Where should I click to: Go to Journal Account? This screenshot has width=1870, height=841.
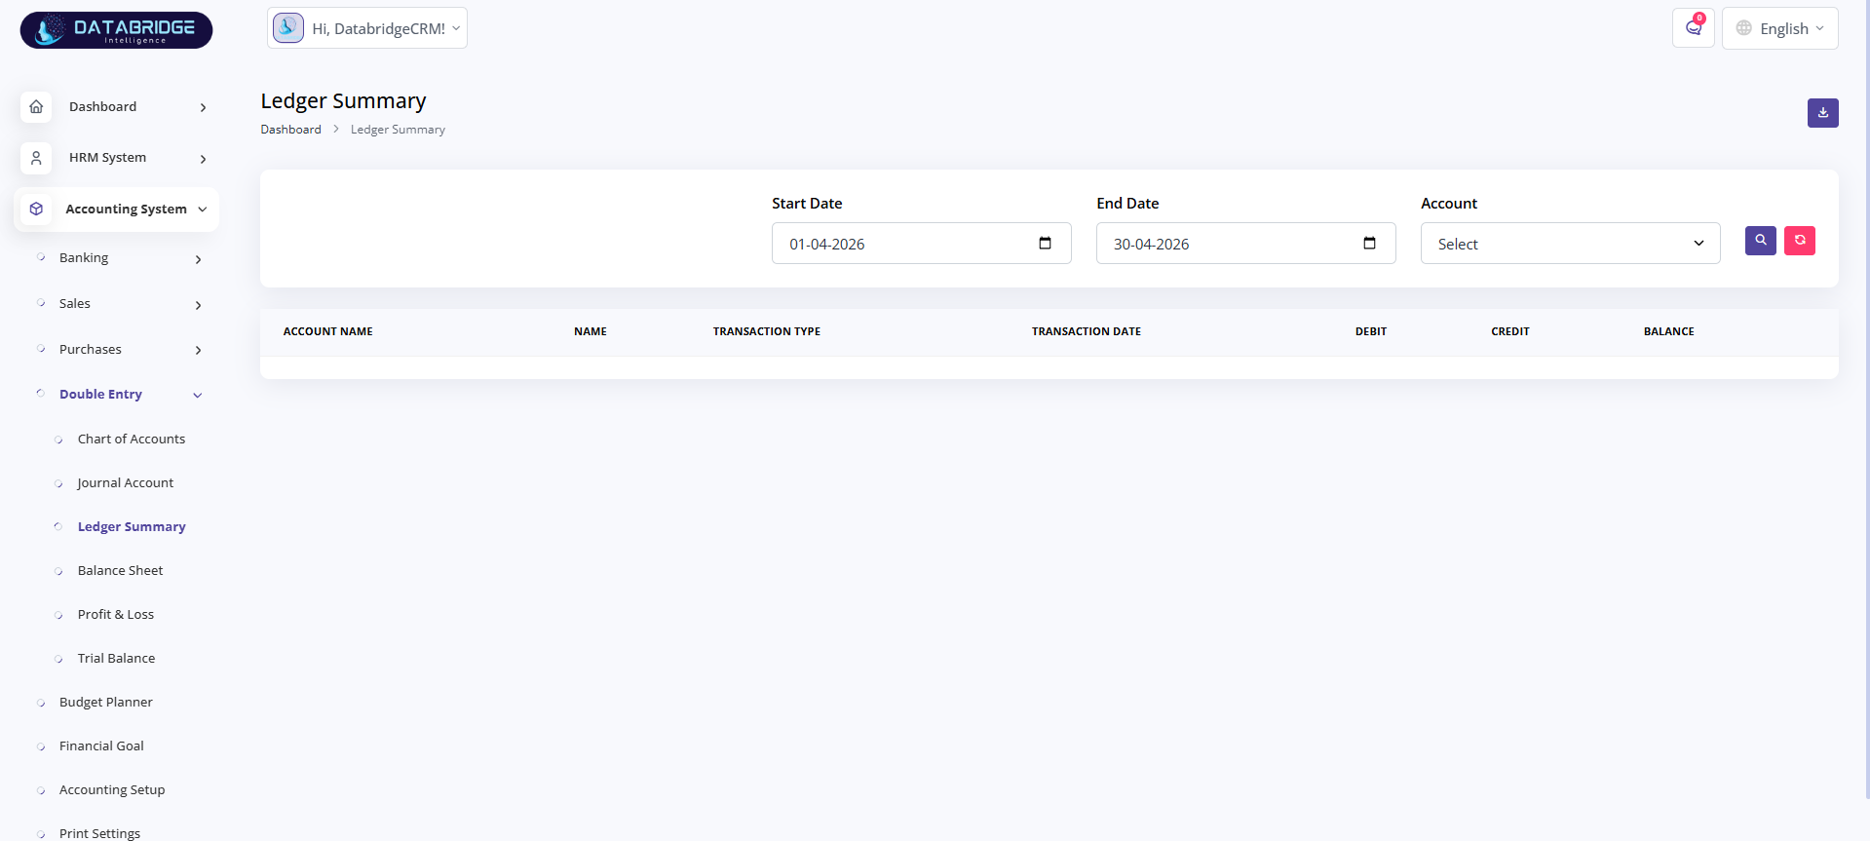point(126,483)
